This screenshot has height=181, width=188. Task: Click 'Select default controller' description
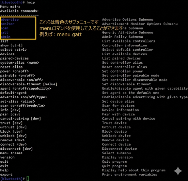click(x=128, y=50)
